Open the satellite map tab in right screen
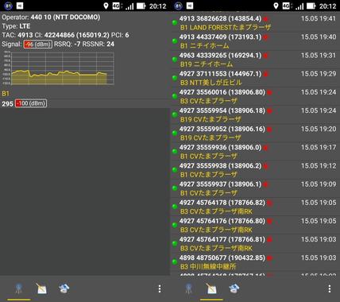The width and height of the screenshot is (340, 302). (234, 288)
